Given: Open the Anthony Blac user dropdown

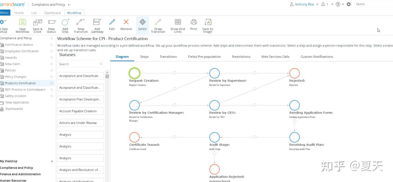Looking at the screenshot, I should (304, 4).
